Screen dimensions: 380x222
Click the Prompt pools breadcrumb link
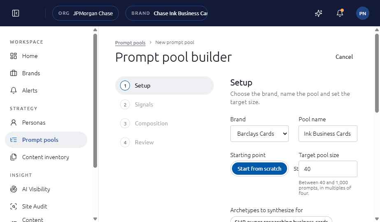click(x=130, y=43)
